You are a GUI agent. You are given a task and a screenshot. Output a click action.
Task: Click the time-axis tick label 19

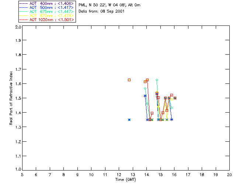(216, 175)
